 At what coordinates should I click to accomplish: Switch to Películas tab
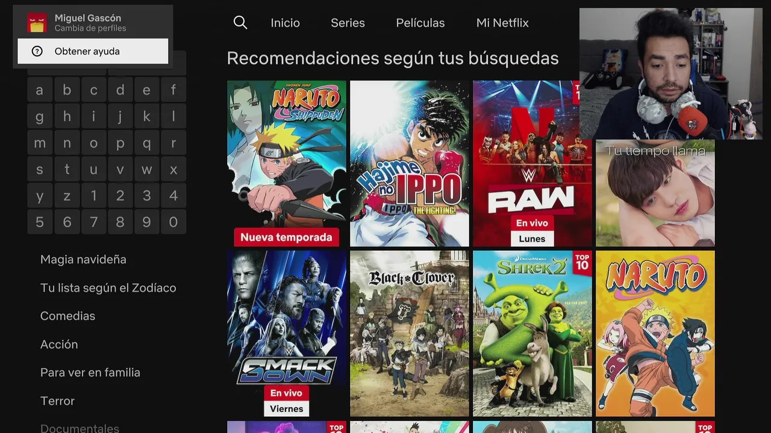tap(420, 23)
